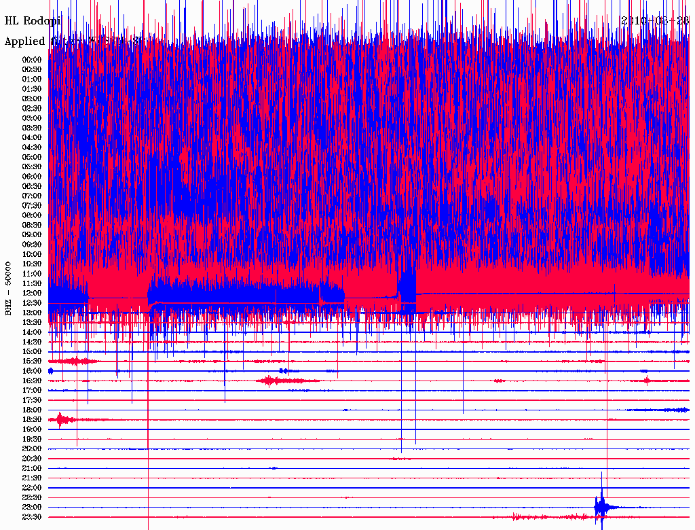
Task: Click the large blue earthquake burst on 23:00 trace
Action: (x=602, y=506)
